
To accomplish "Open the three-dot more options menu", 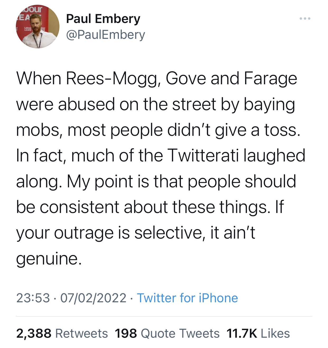I will pyautogui.click(x=305, y=19).
